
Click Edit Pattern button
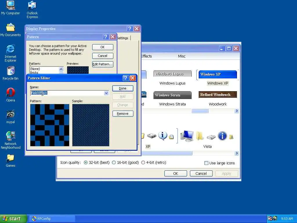tap(103, 64)
